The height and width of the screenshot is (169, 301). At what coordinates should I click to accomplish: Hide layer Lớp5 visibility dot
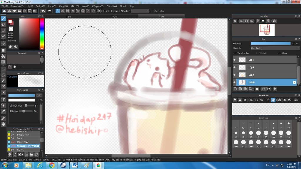click(x=235, y=67)
